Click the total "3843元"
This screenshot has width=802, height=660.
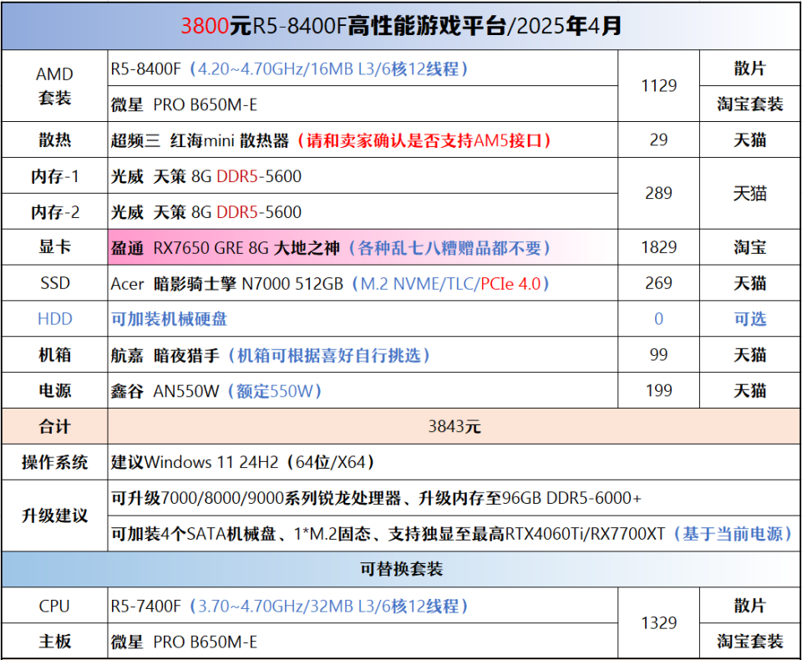click(x=454, y=426)
